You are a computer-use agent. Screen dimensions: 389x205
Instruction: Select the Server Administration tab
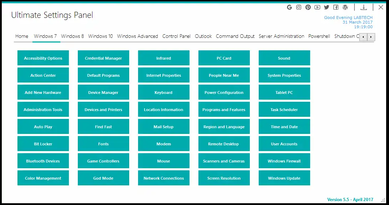click(281, 36)
